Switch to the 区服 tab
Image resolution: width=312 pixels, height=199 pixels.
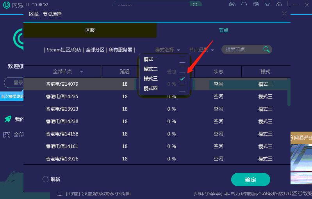pos(90,30)
